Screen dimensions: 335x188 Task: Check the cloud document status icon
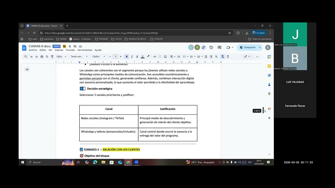[80, 46]
